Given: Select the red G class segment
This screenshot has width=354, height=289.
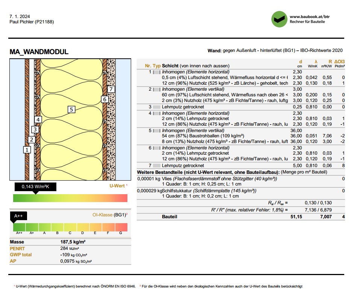Looking at the screenshot, I should [x=121, y=227].
